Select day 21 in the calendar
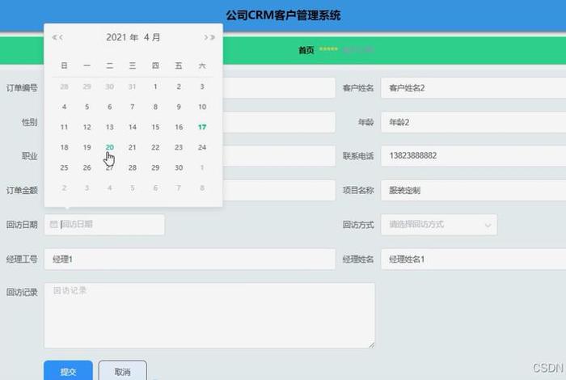Screen dimensions: 566x380 tap(133, 147)
